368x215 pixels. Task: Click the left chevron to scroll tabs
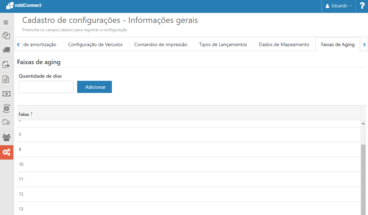pos(18,44)
